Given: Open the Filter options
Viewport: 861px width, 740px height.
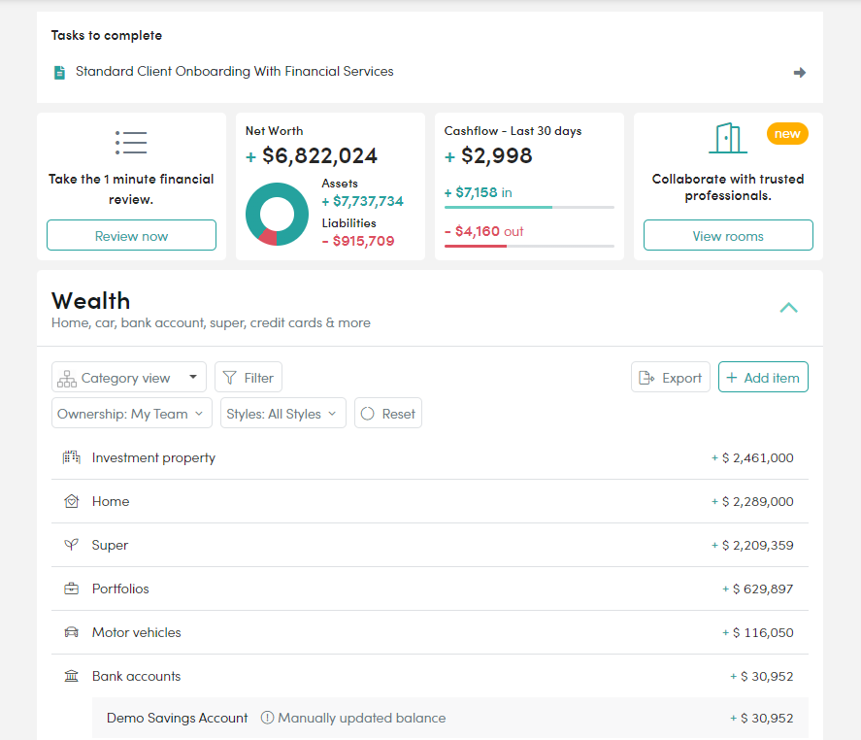Looking at the screenshot, I should pos(248,377).
